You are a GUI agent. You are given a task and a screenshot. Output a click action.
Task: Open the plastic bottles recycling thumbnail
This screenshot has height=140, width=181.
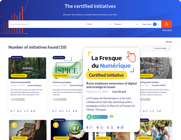coord(156,68)
